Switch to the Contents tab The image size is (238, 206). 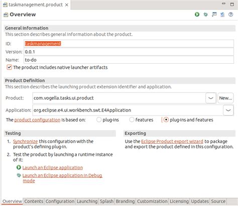click(x=34, y=201)
